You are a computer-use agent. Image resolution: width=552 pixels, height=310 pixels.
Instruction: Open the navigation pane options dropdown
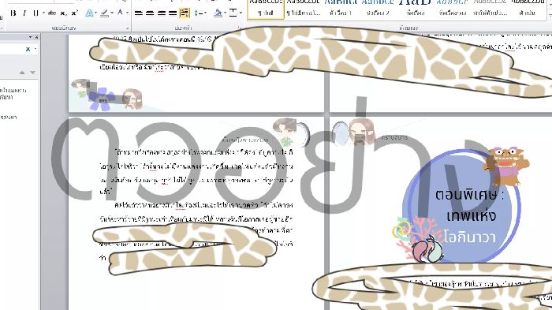click(x=30, y=36)
